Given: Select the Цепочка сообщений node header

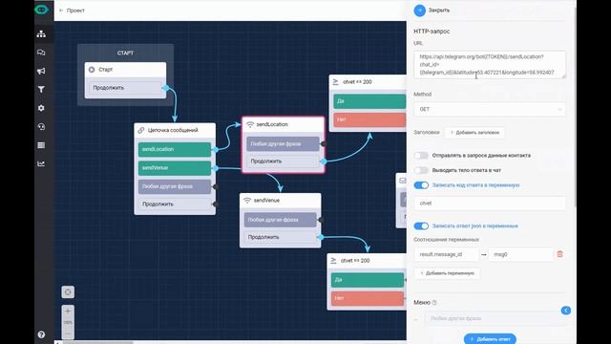Looking at the screenshot, I should tap(175, 130).
